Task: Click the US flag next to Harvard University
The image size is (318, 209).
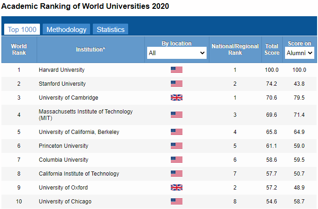Action: point(176,70)
